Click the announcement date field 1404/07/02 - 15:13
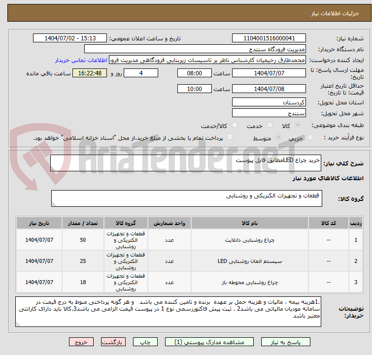 tap(70, 38)
